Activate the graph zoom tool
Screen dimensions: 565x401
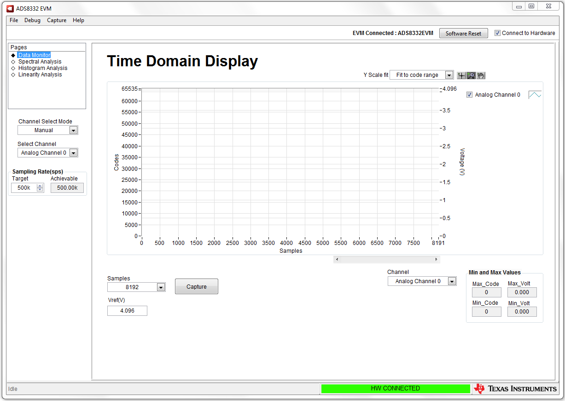[x=471, y=76]
